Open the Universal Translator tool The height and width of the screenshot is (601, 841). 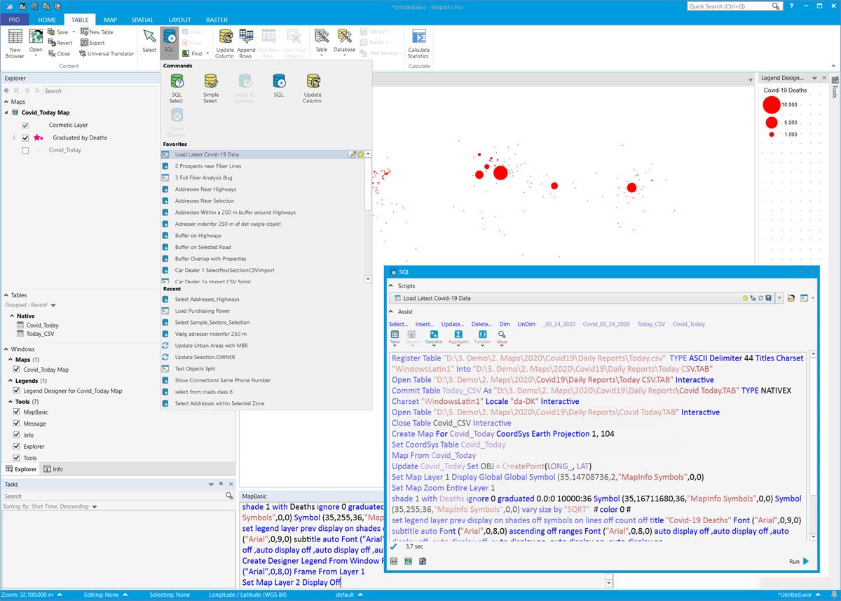[107, 53]
